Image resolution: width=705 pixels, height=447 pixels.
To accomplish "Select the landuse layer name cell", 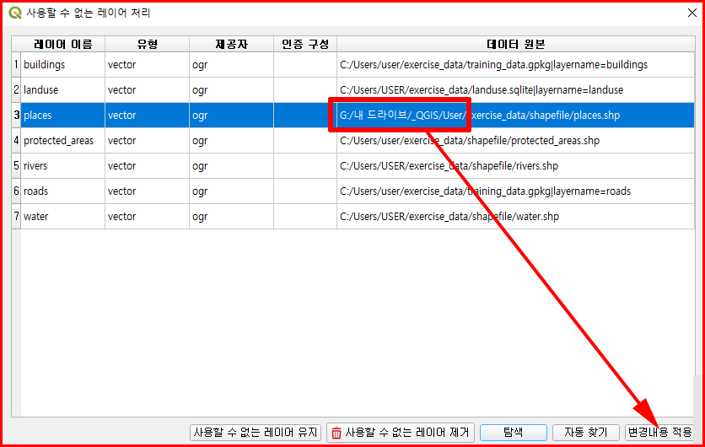I will [x=62, y=89].
